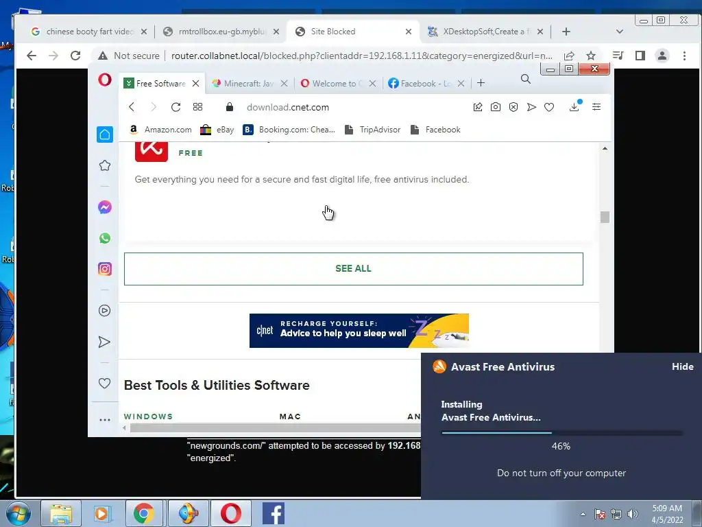Open Amazon.com bookmark
The image size is (702, 527).
pos(160,130)
